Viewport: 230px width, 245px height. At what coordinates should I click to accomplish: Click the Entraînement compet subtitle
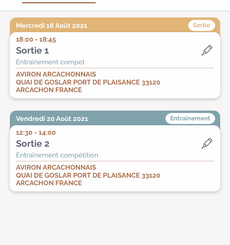click(x=50, y=62)
